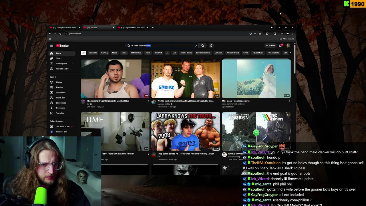
Task: Select the 'Warcraft' filter chip
Action: (x=158, y=53)
